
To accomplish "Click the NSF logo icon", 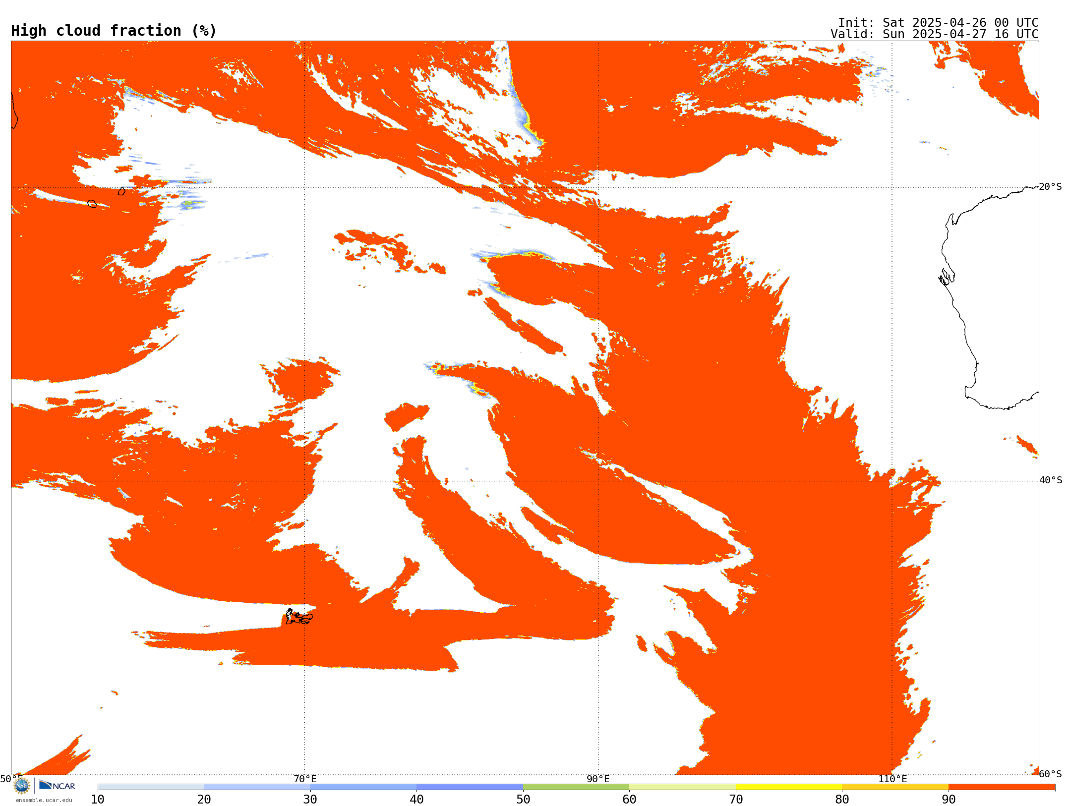I will pos(22,786).
